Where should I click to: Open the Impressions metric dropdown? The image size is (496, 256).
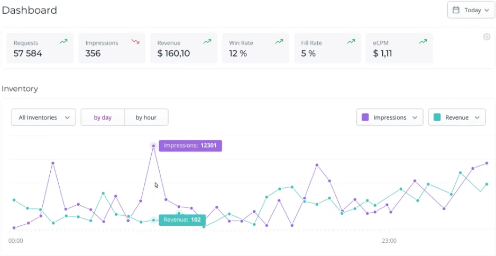390,117
